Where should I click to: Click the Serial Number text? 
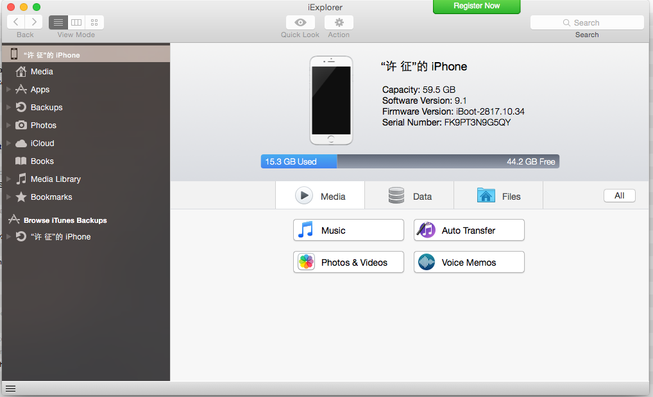coord(446,122)
